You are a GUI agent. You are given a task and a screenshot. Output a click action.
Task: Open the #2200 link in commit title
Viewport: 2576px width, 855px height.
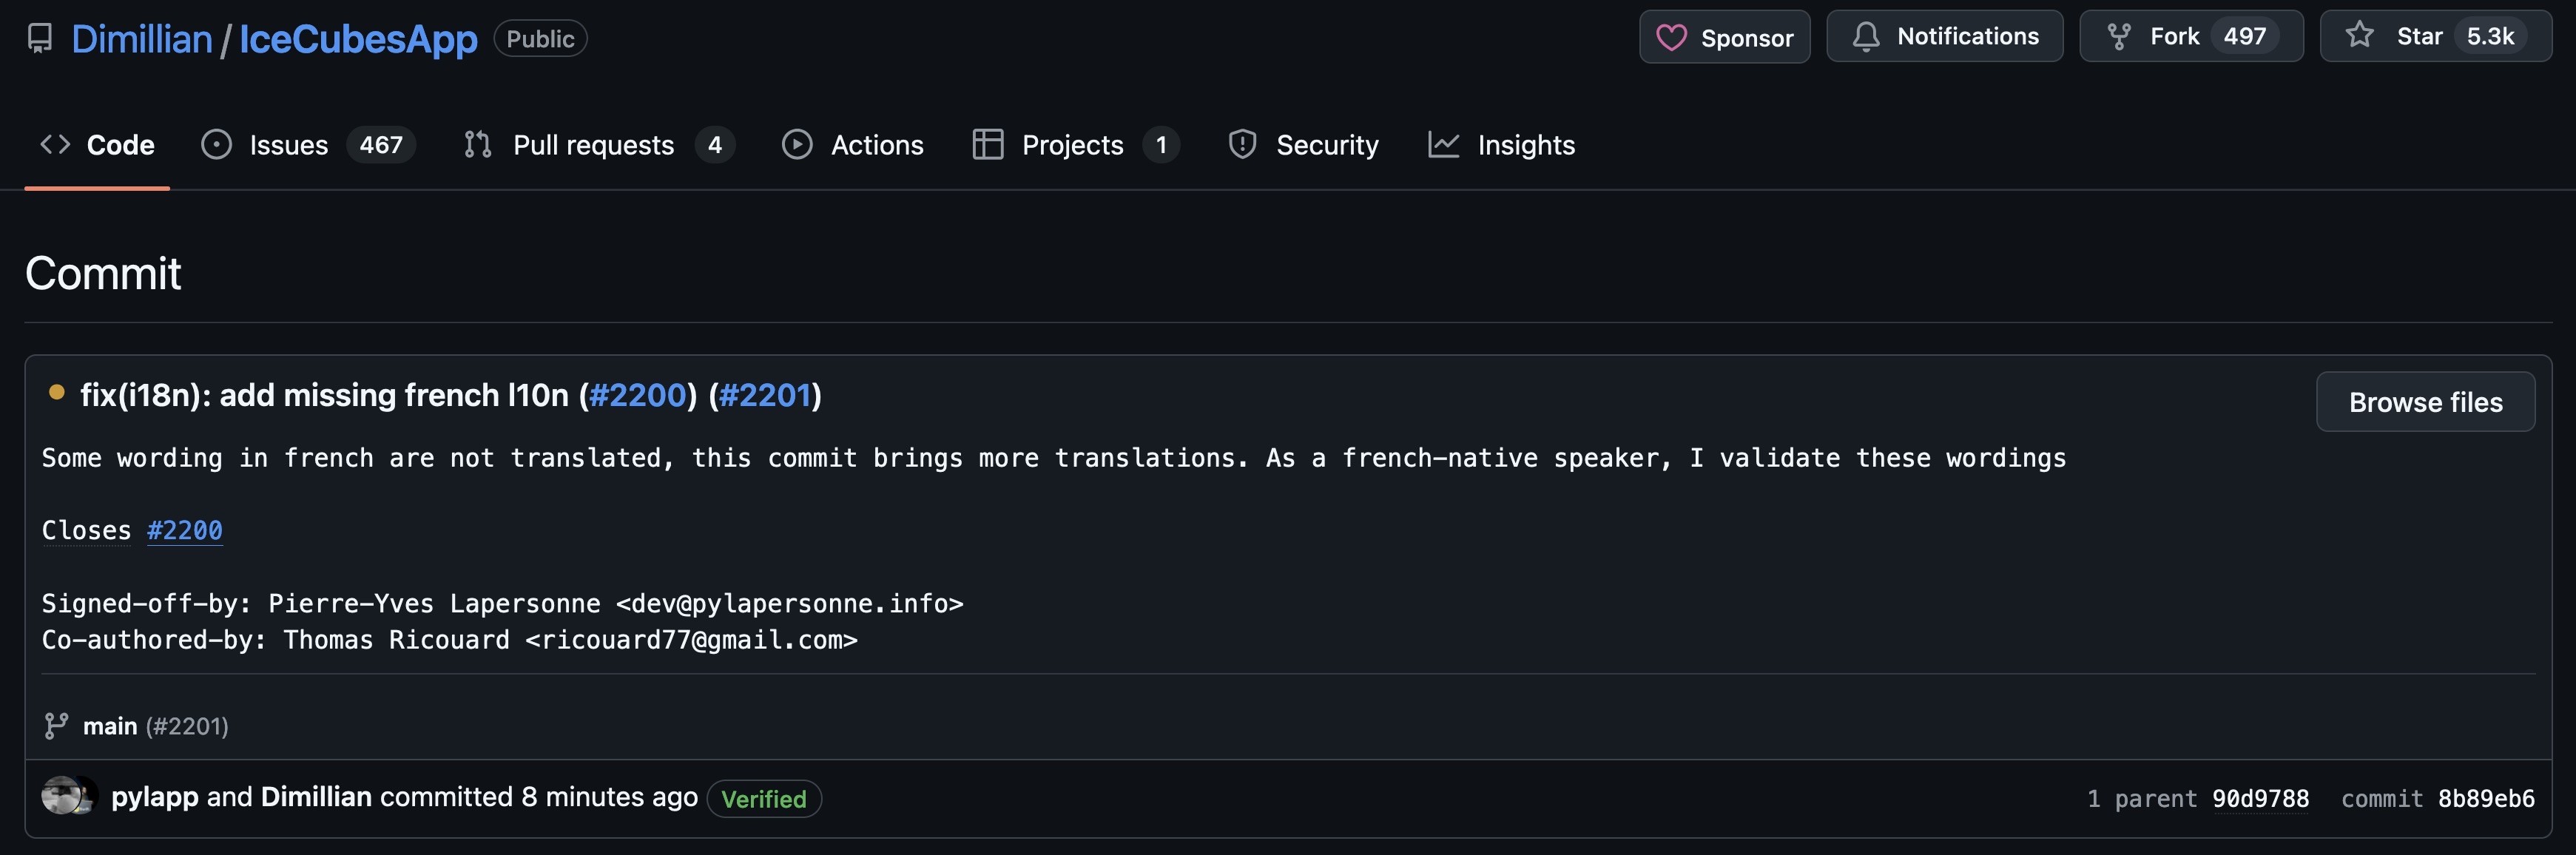click(x=637, y=396)
